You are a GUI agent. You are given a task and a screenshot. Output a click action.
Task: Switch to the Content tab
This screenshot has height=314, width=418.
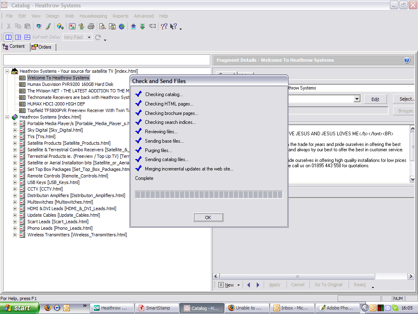click(15, 47)
